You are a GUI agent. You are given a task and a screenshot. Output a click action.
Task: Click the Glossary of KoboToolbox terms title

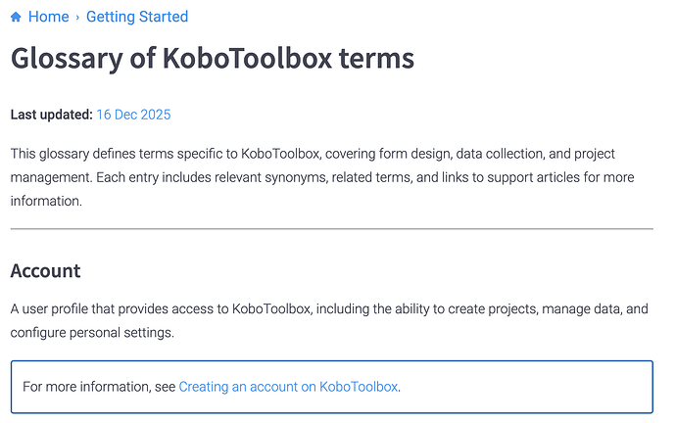(x=213, y=58)
